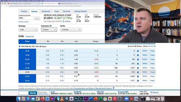Click the Underlying Symbol field containing XRX
This screenshot has height=102, width=181.
(x=26, y=18)
